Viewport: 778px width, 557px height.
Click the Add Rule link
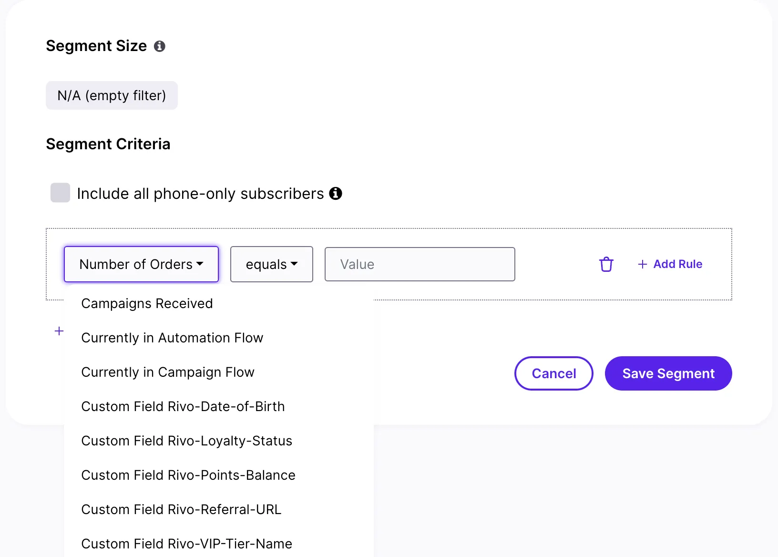(677, 264)
